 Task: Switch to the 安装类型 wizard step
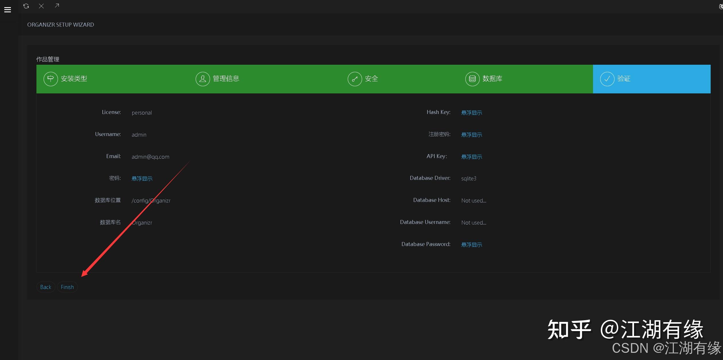point(74,79)
